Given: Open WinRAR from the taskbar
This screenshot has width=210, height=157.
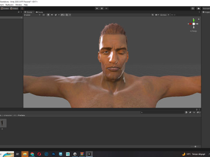Looking at the screenshot, I should point(82,154).
